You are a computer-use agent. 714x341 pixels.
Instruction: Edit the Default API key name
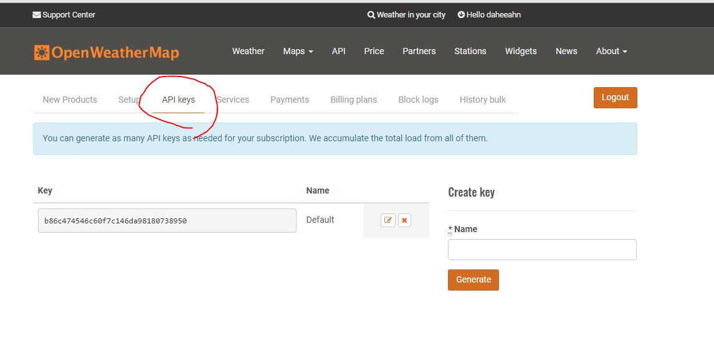388,220
